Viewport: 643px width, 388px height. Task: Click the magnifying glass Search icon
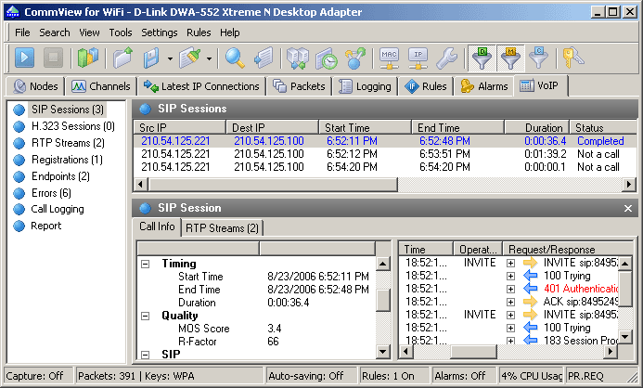point(235,58)
